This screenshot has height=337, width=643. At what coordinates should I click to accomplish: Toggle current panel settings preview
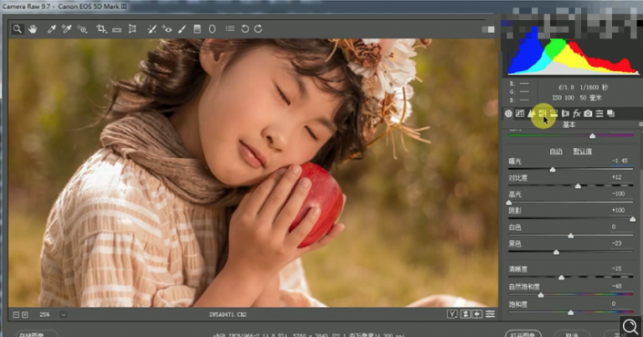tap(490, 314)
